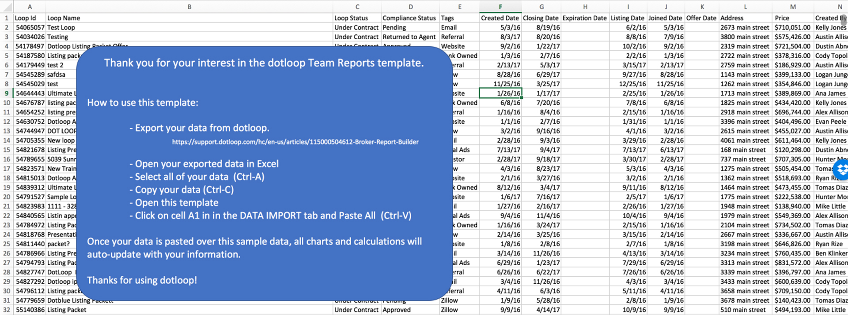
Task: Select row 9 header
Action: [7, 93]
